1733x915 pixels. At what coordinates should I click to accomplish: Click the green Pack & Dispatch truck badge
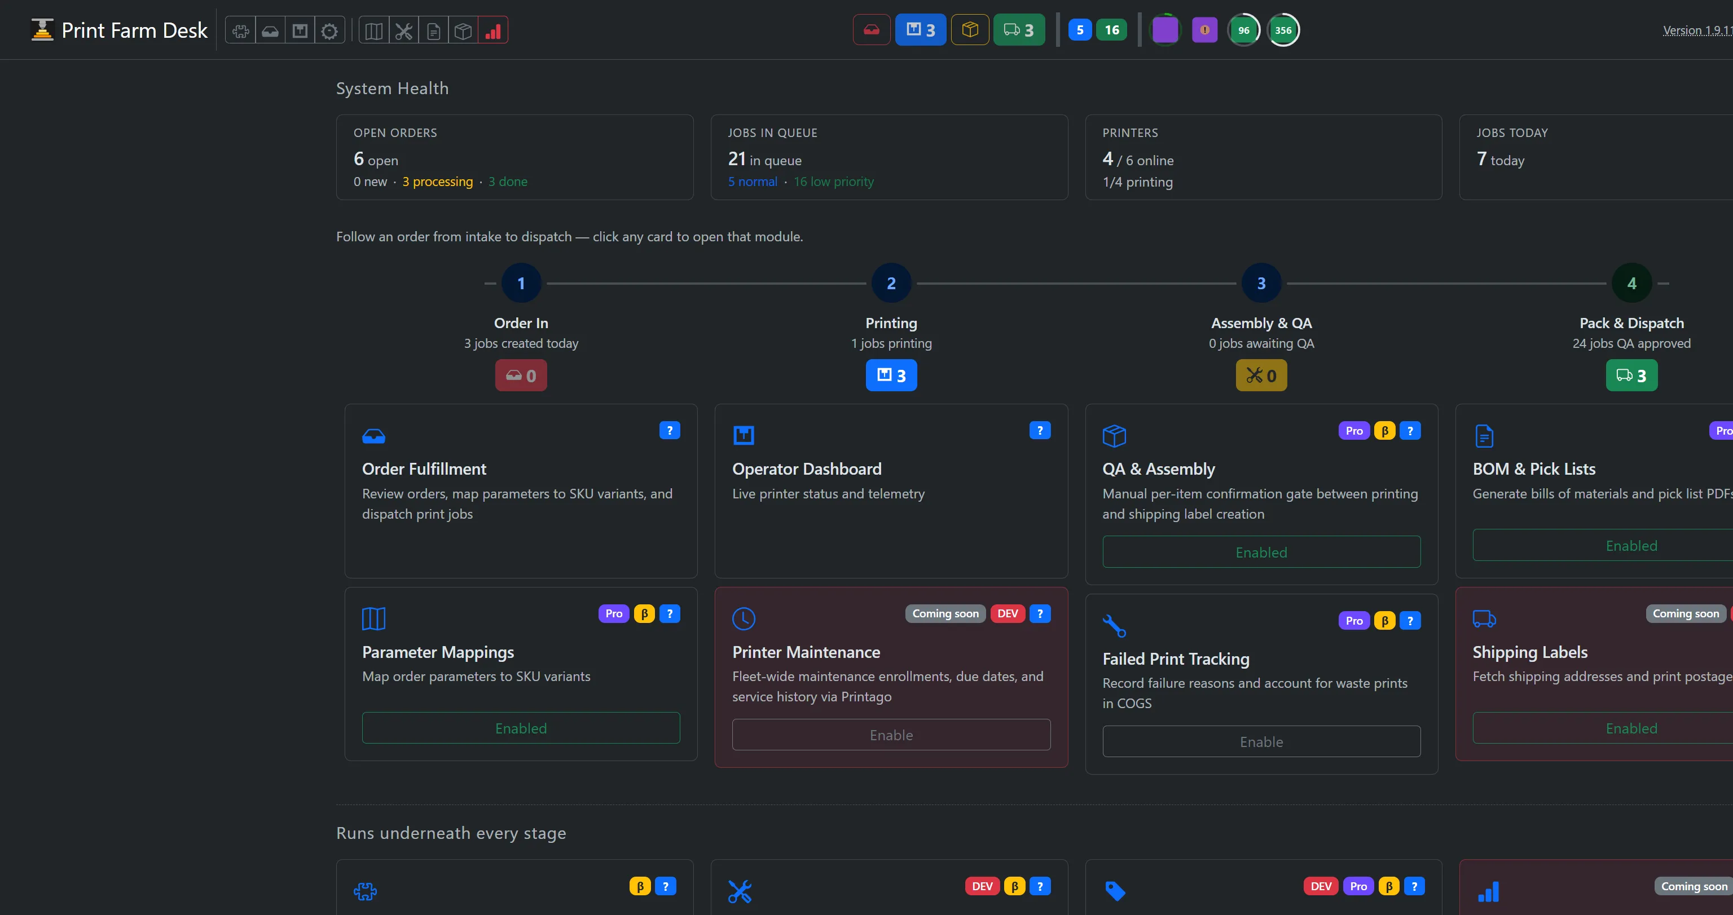tap(1632, 375)
